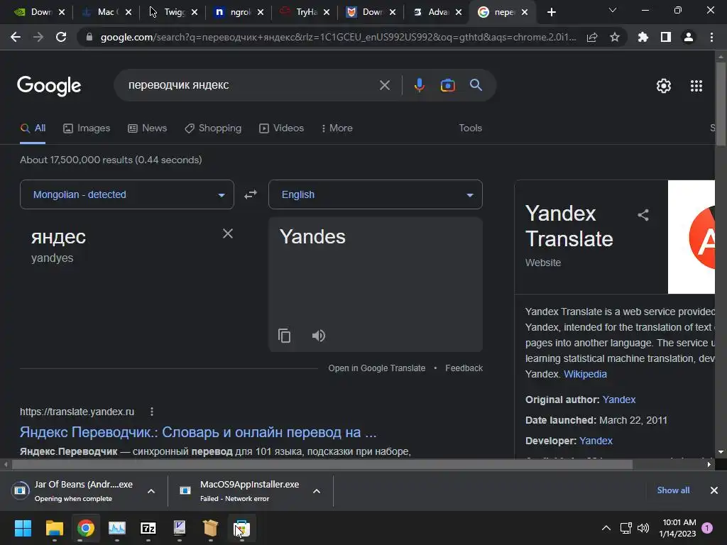The height and width of the screenshot is (545, 727).
Task: Open in Google Translate link
Action: point(376,368)
